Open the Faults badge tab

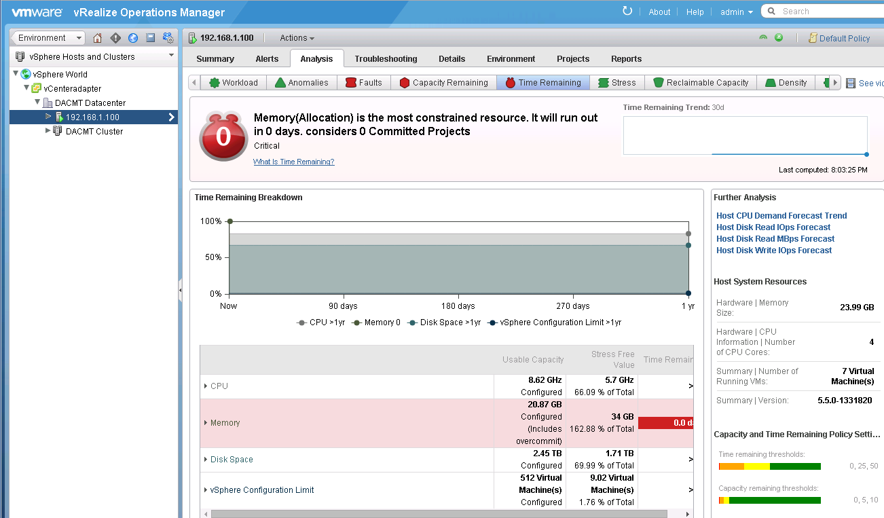(364, 82)
